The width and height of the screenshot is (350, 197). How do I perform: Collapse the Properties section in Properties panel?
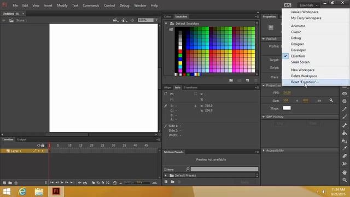coord(264,85)
